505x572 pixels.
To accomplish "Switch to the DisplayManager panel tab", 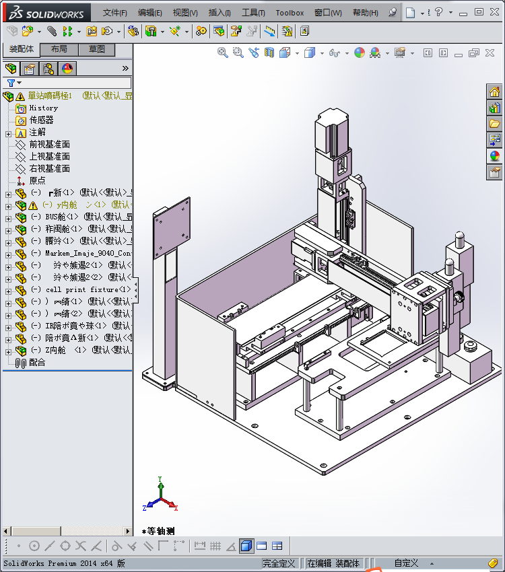I will (67, 69).
